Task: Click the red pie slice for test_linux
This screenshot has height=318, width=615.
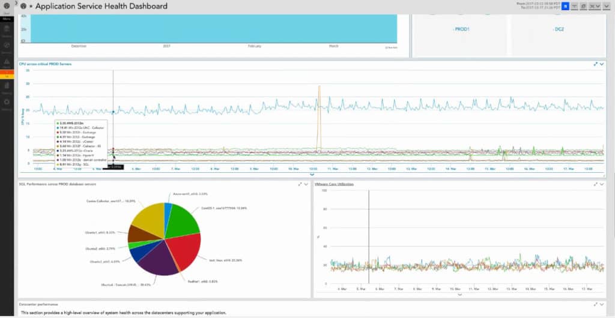Action: point(184,251)
